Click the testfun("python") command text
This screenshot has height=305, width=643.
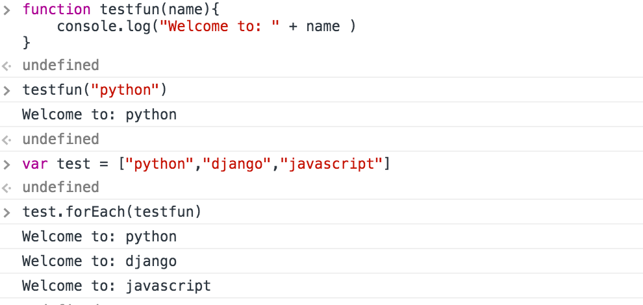tap(95, 90)
